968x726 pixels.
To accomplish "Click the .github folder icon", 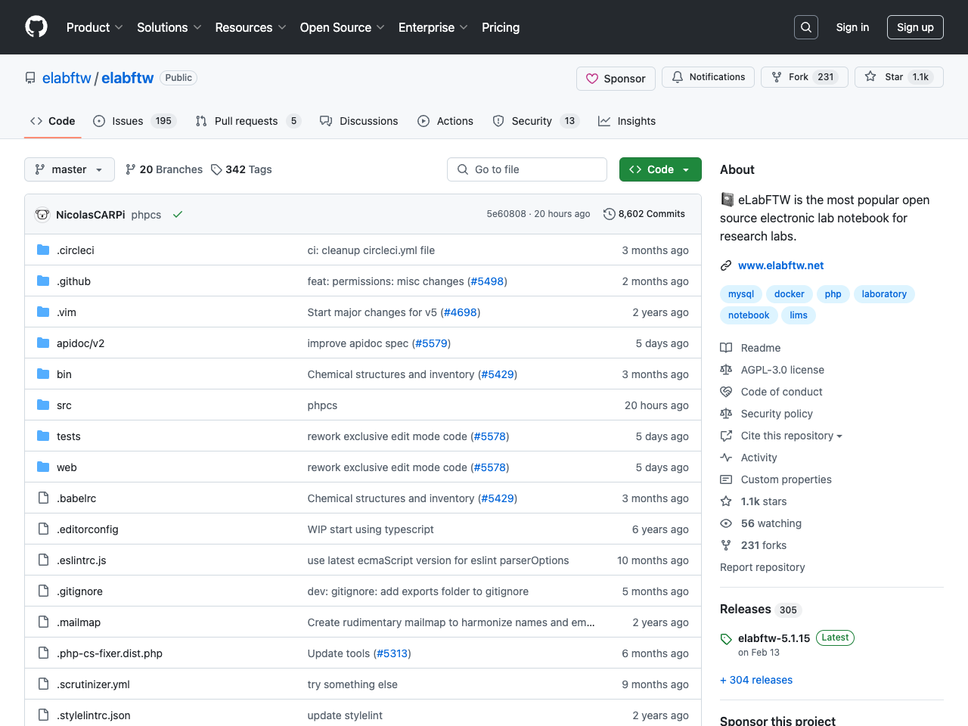I will click(43, 281).
